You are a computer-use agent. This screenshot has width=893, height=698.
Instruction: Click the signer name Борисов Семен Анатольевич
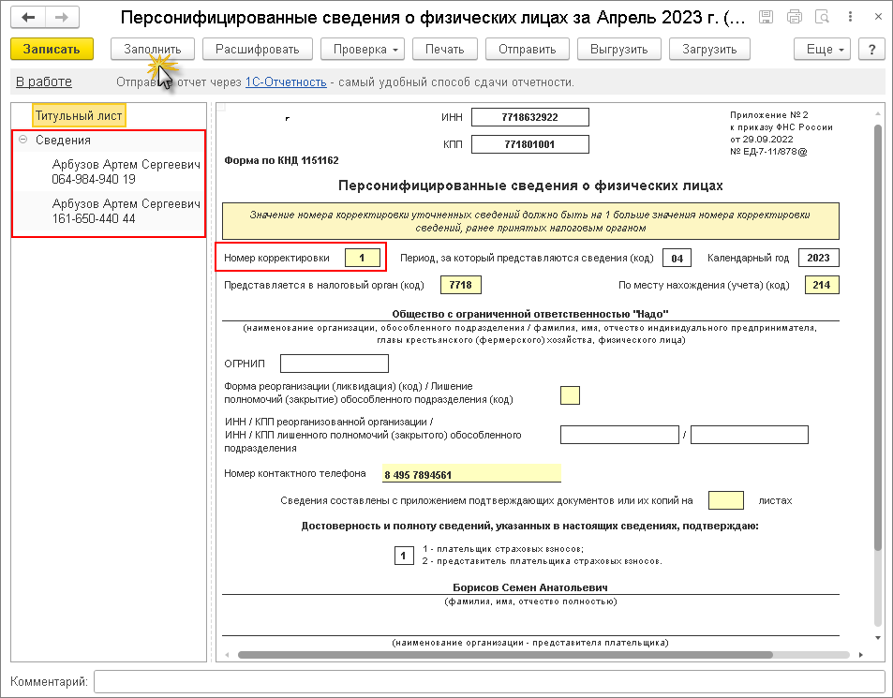tap(530, 587)
